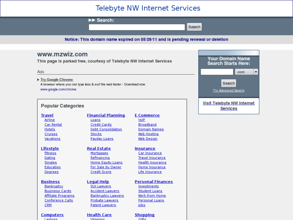Open the Credit Cards link

(x=101, y=124)
